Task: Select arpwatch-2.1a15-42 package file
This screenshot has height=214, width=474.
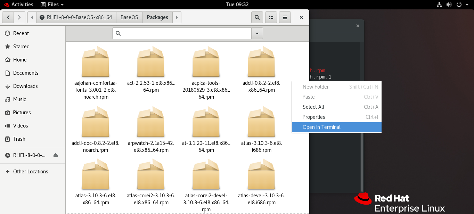Action: click(151, 130)
